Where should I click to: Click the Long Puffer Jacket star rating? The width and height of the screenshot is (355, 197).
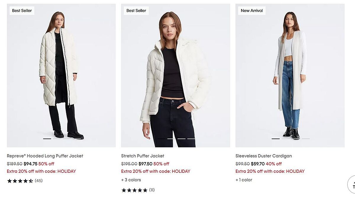click(20, 181)
